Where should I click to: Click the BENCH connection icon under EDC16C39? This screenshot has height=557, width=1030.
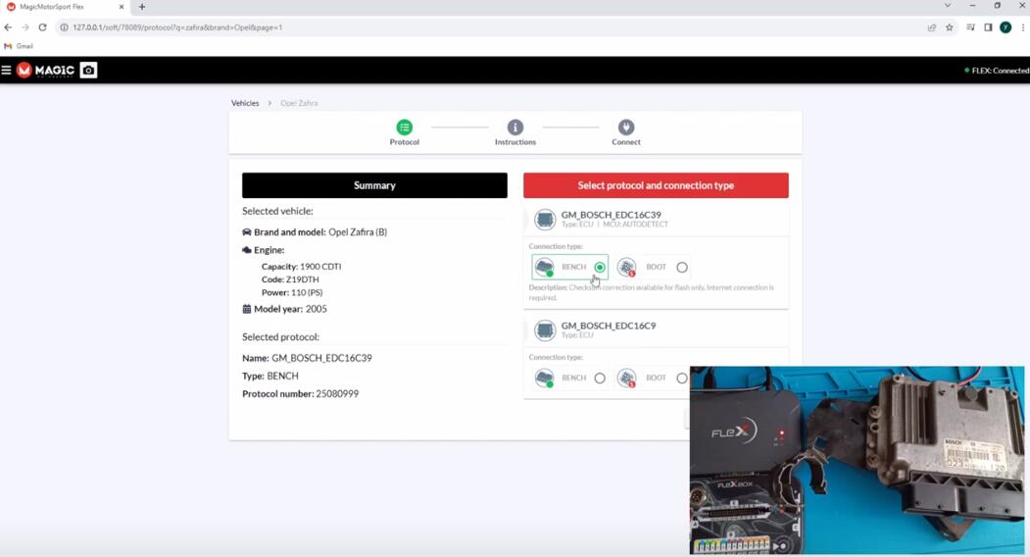click(545, 267)
